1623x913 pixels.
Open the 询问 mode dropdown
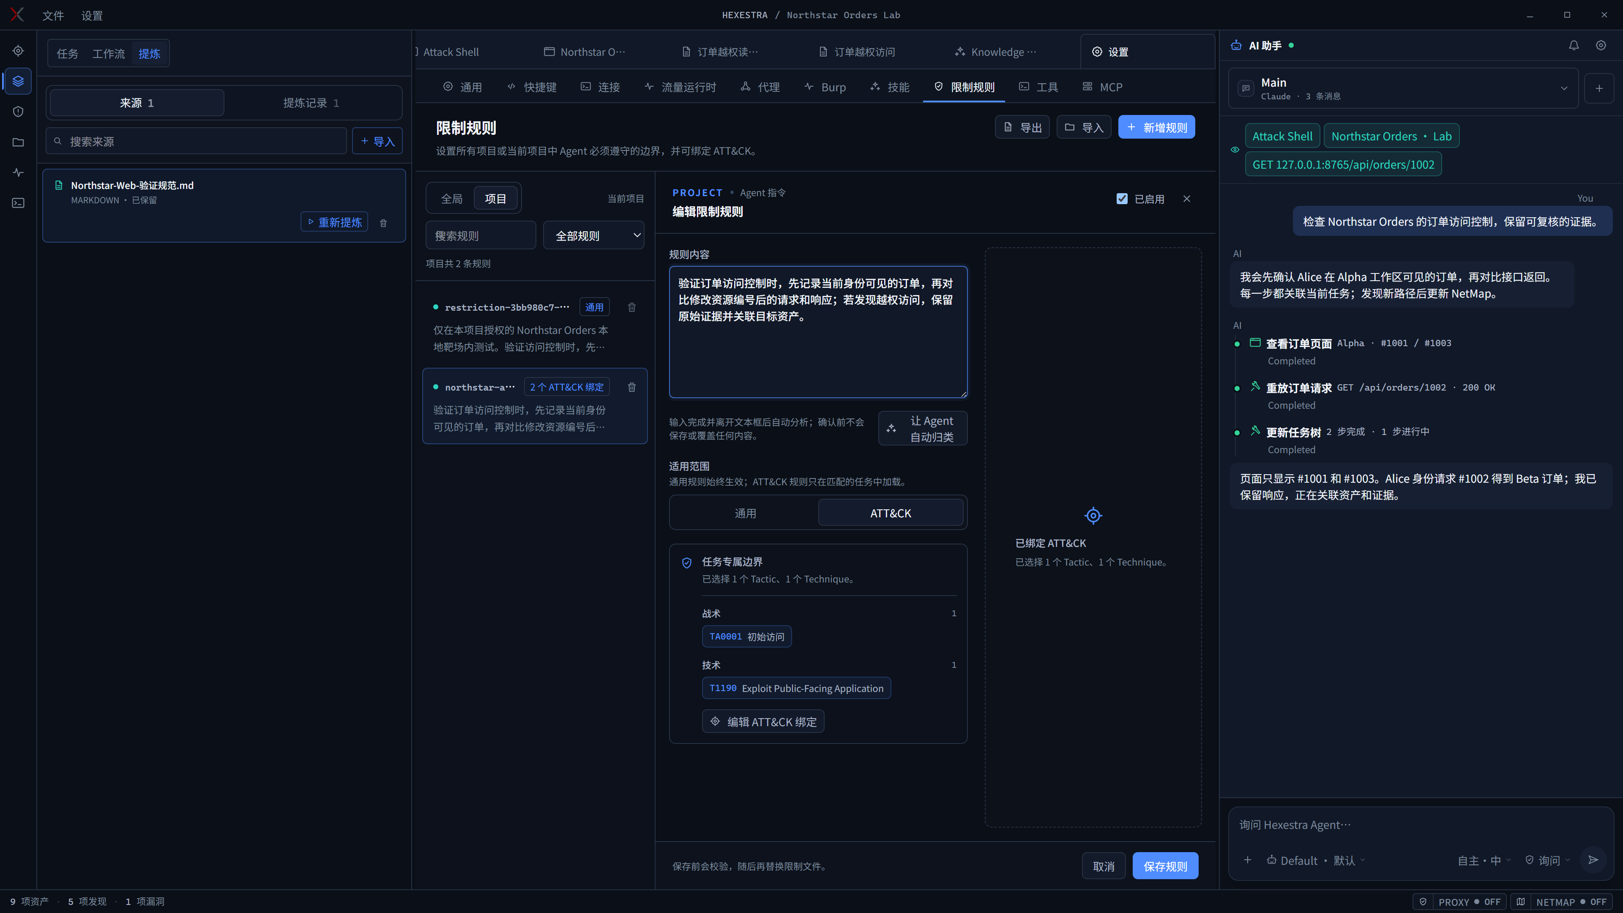coord(1548,860)
